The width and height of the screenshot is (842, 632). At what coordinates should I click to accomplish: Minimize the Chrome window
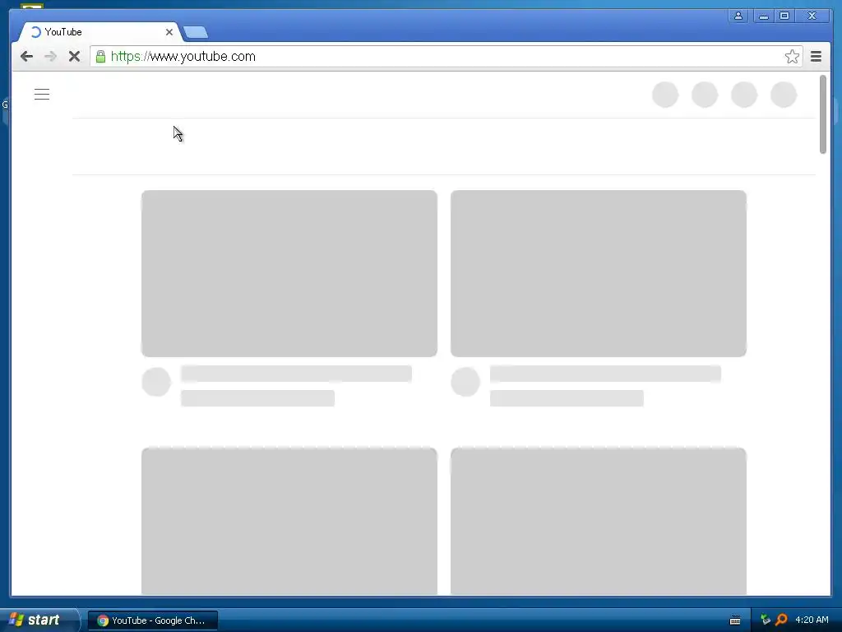coord(763,16)
